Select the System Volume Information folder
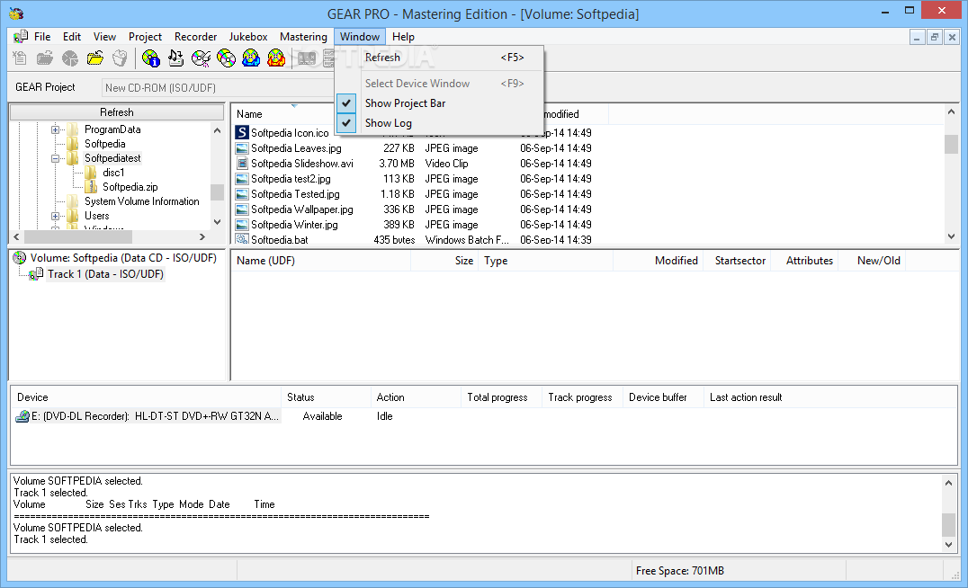 click(142, 201)
